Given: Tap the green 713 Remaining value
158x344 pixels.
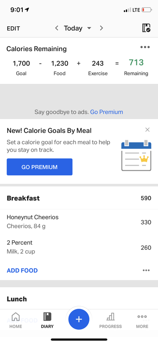Looking at the screenshot, I should pyautogui.click(x=136, y=63).
